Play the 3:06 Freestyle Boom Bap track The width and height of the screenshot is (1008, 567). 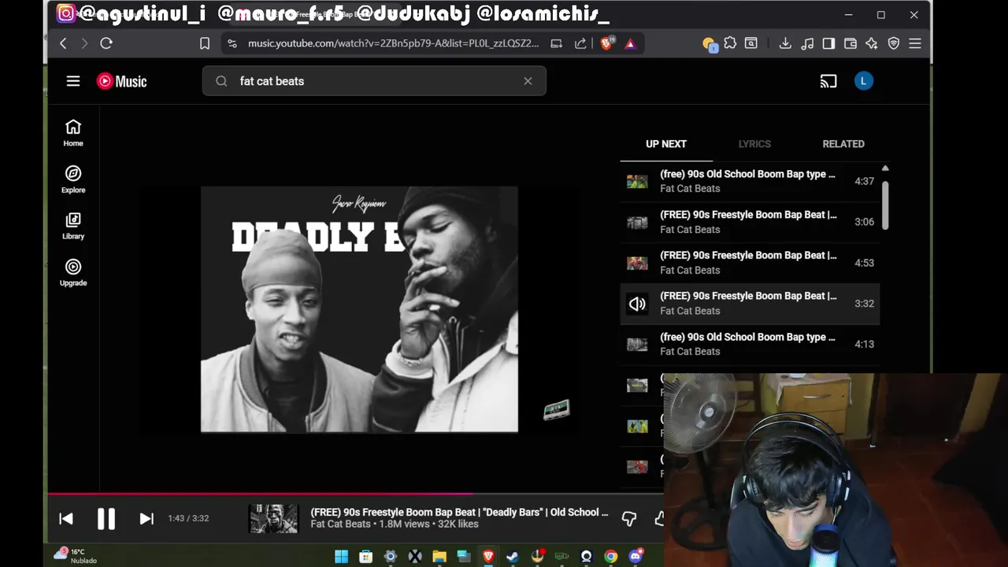(750, 222)
